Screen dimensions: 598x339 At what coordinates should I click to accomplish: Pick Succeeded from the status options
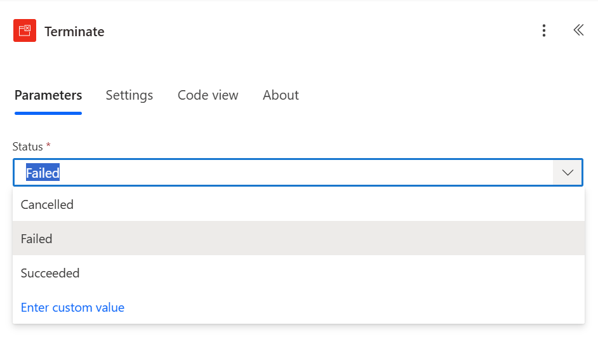(50, 273)
